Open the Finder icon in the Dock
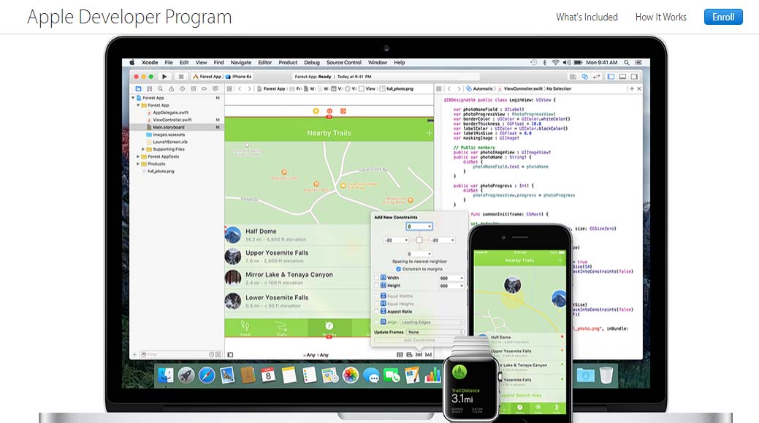The image size is (759, 423). coord(167,376)
